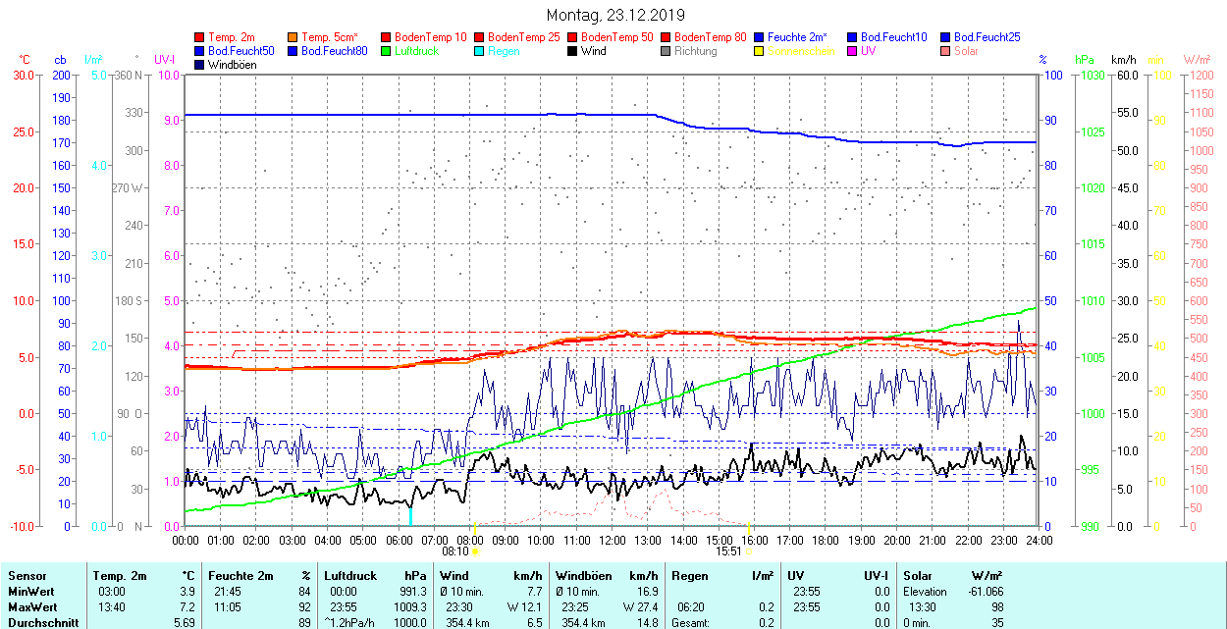Viewport: 1227px width, 629px height.
Task: Click the Bod.Feucht80 legend label
Action: (335, 51)
